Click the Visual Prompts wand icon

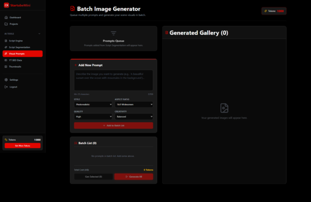(x=6, y=54)
